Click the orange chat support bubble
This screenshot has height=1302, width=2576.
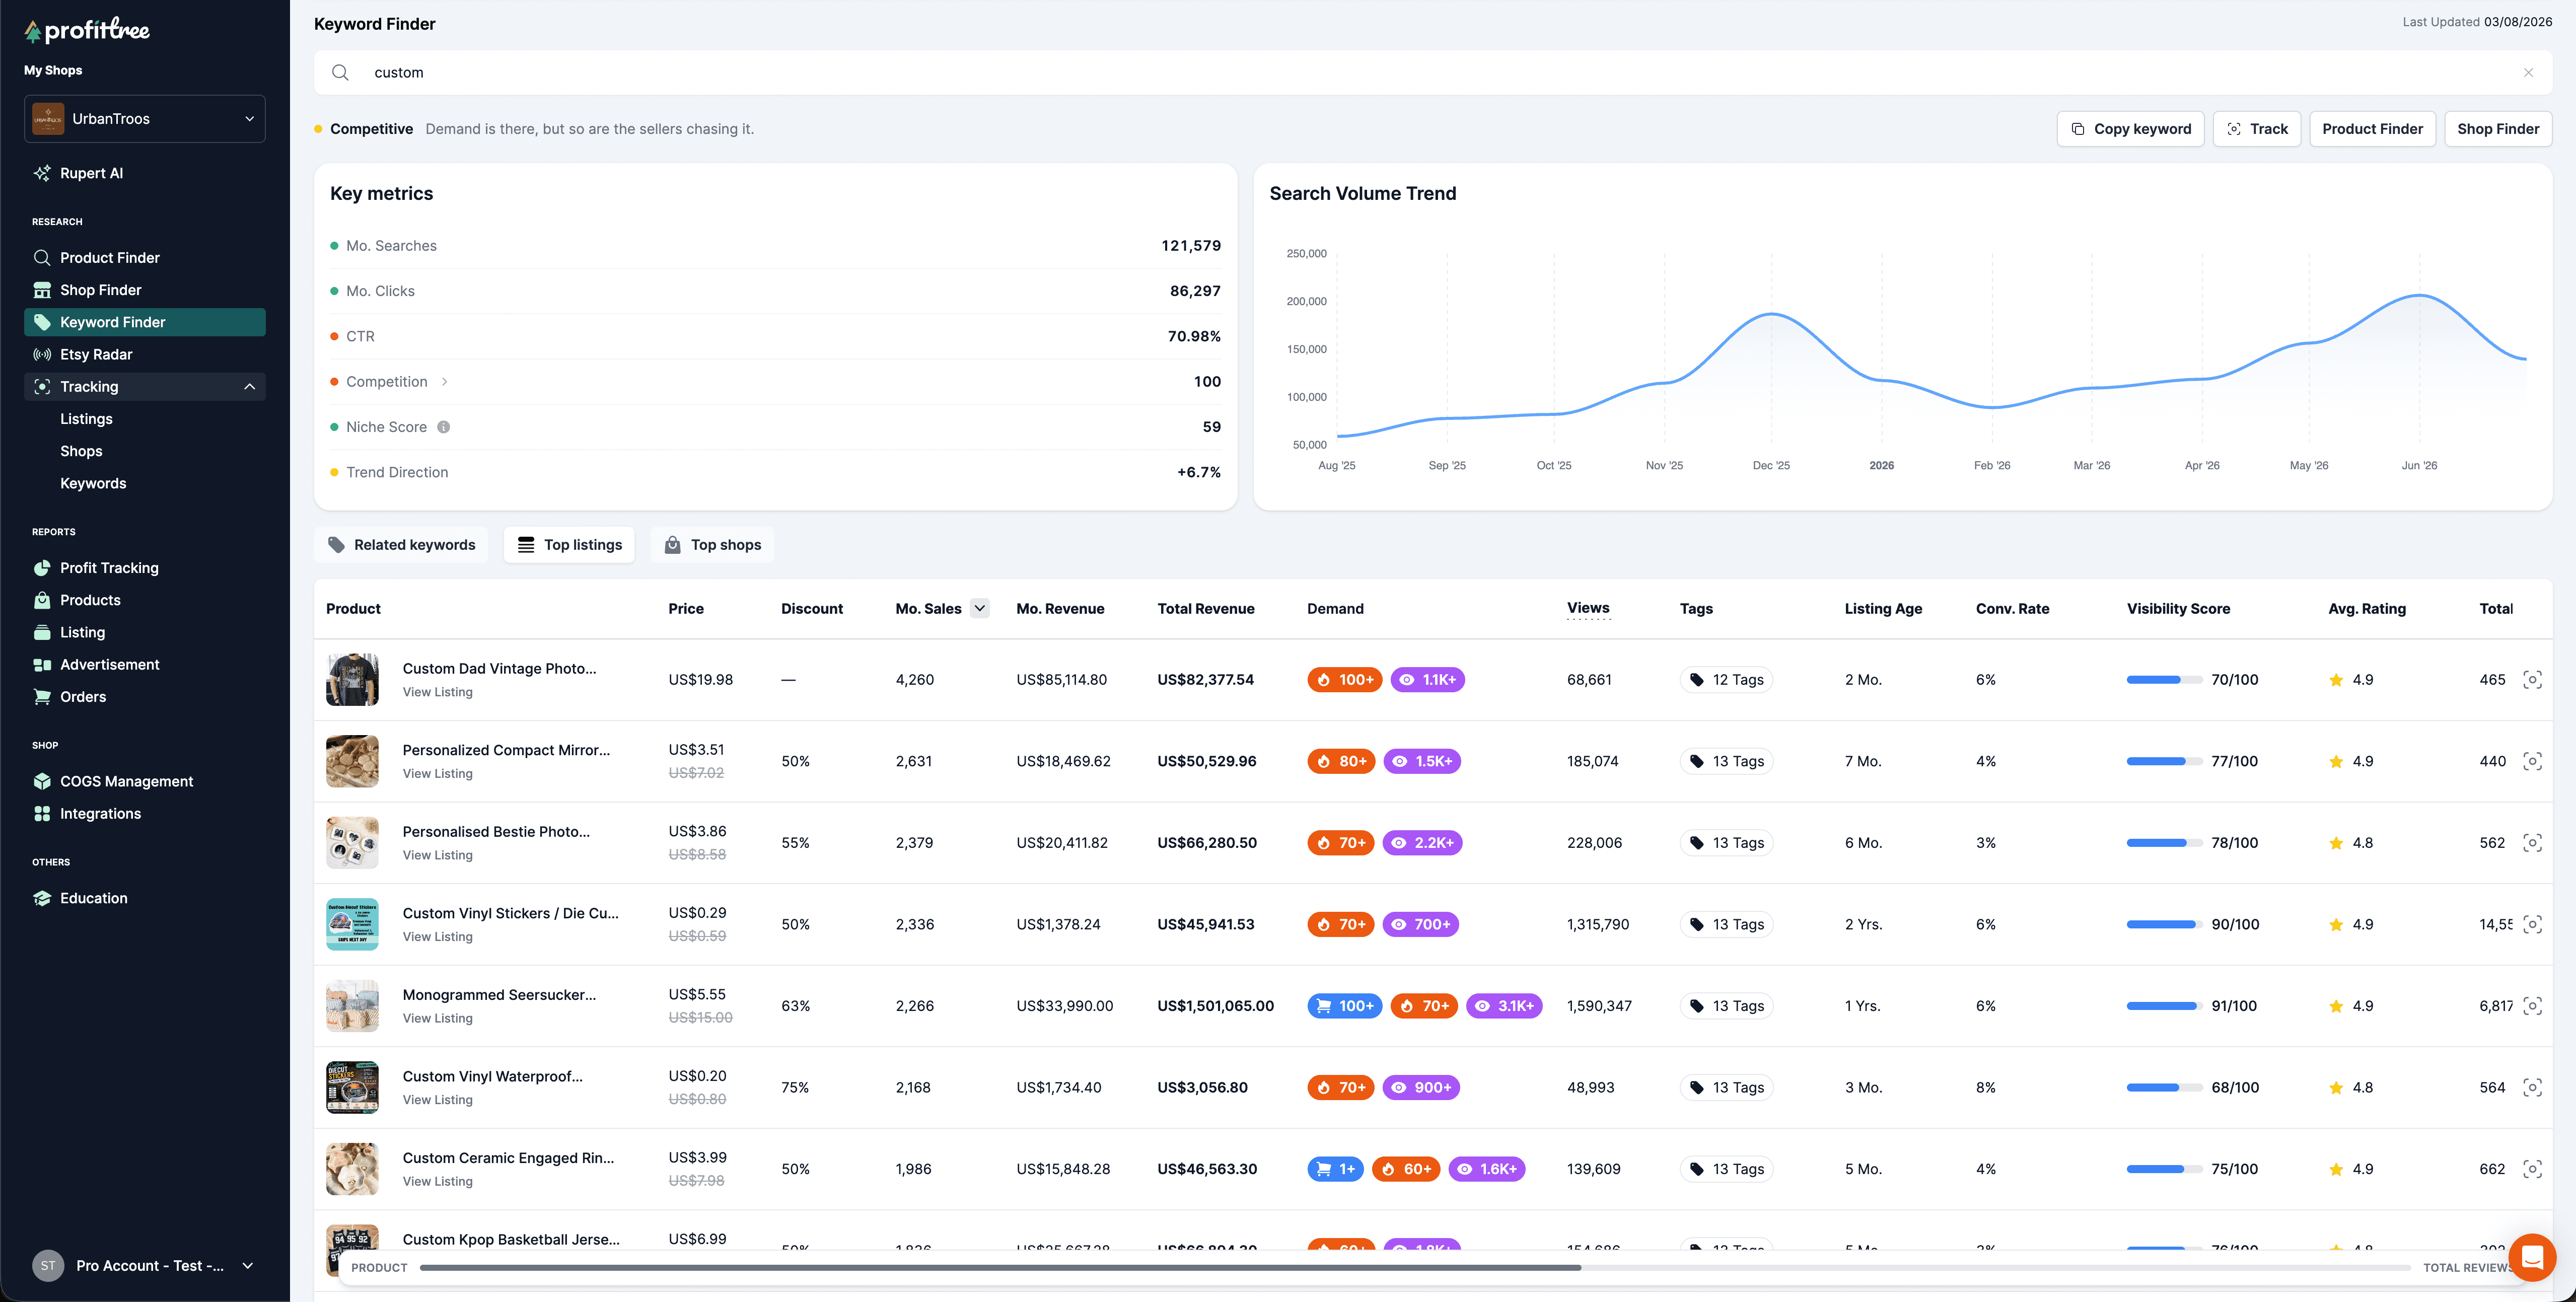point(2532,1257)
